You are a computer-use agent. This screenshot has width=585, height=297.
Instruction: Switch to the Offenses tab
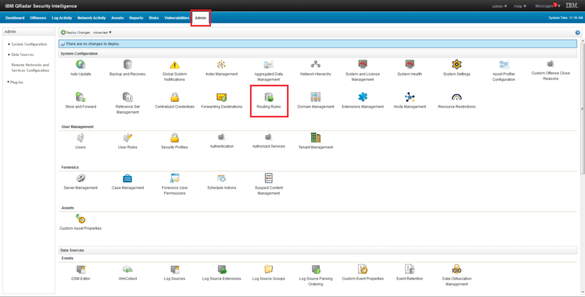38,18
